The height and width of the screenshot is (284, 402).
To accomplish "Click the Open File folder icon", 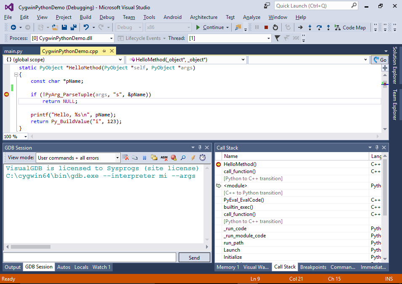I will click(55, 27).
